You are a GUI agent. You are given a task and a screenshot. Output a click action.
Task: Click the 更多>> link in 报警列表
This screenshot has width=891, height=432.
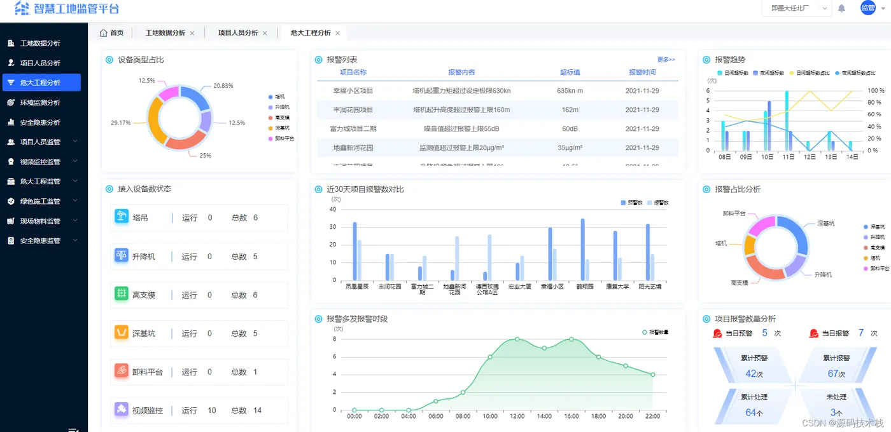point(666,60)
